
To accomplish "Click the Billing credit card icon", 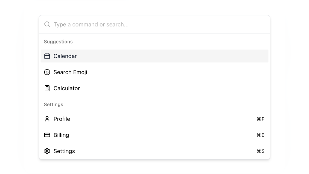I will tap(47, 135).
